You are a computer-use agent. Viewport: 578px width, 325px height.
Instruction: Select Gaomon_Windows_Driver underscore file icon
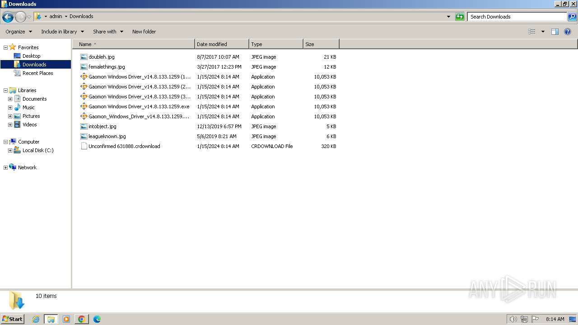[x=84, y=116]
